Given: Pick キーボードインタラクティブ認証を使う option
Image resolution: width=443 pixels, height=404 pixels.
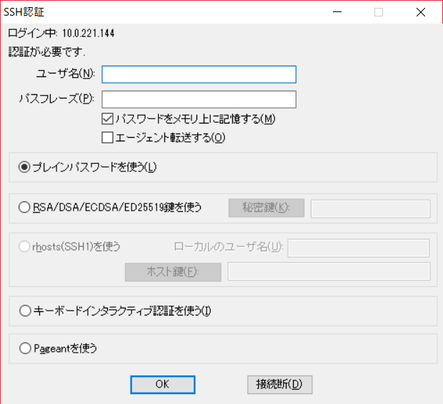Looking at the screenshot, I should (26, 310).
